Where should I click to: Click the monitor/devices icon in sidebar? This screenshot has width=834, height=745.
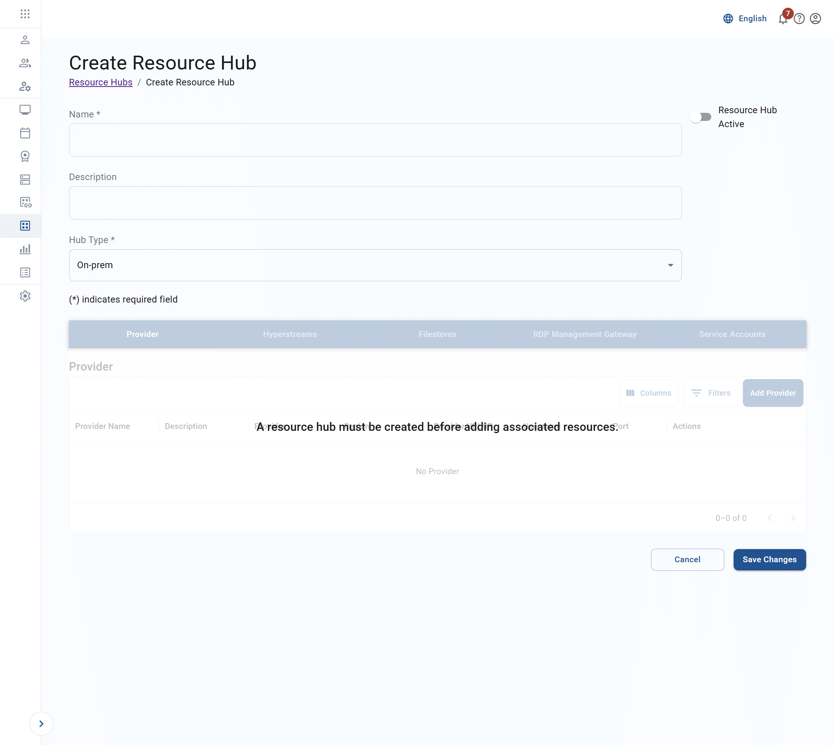pos(25,110)
